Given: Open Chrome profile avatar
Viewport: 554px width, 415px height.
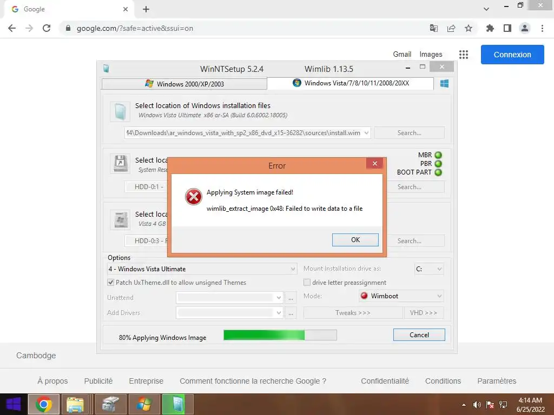Looking at the screenshot, I should [x=525, y=28].
